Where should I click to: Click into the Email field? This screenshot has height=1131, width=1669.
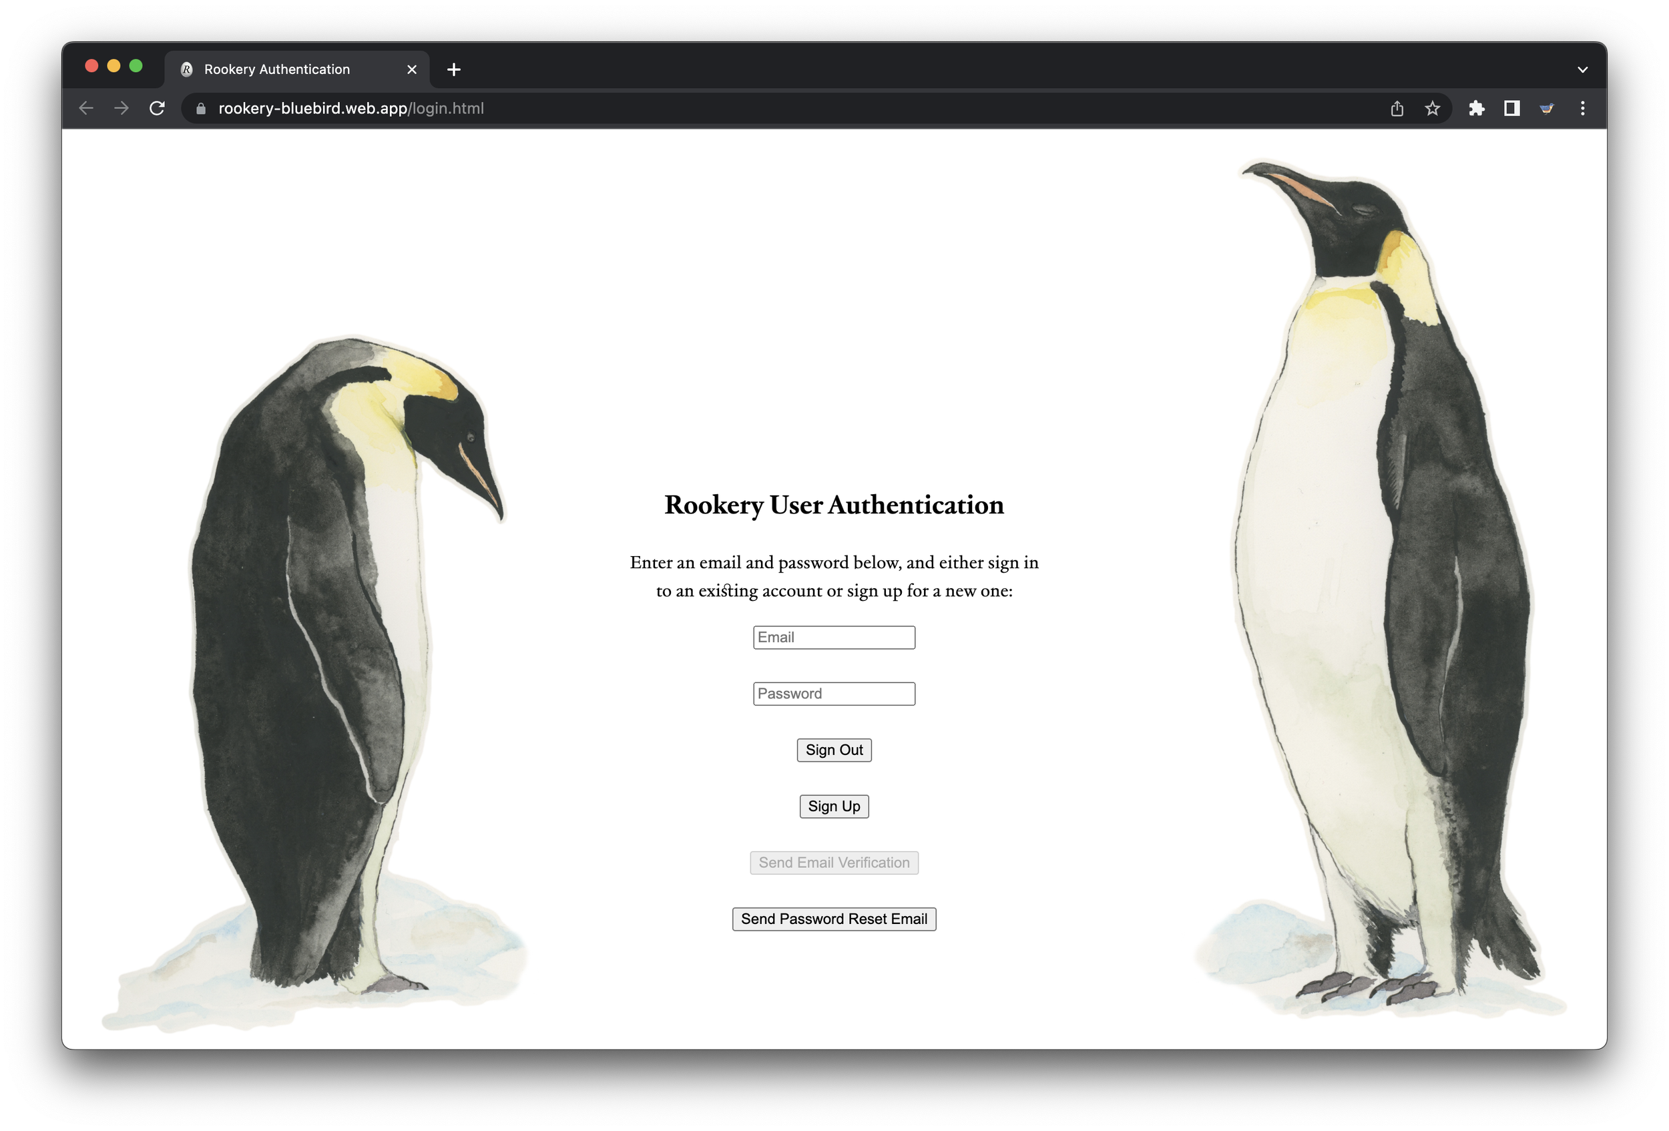click(834, 638)
